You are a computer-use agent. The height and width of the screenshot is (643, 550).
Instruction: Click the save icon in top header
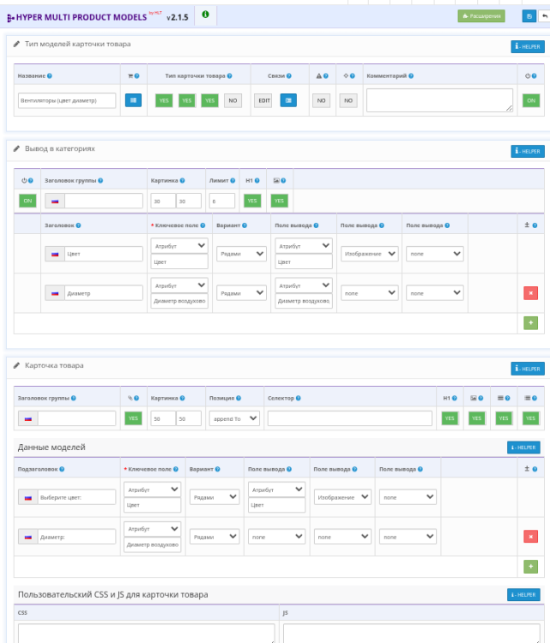coord(529,16)
